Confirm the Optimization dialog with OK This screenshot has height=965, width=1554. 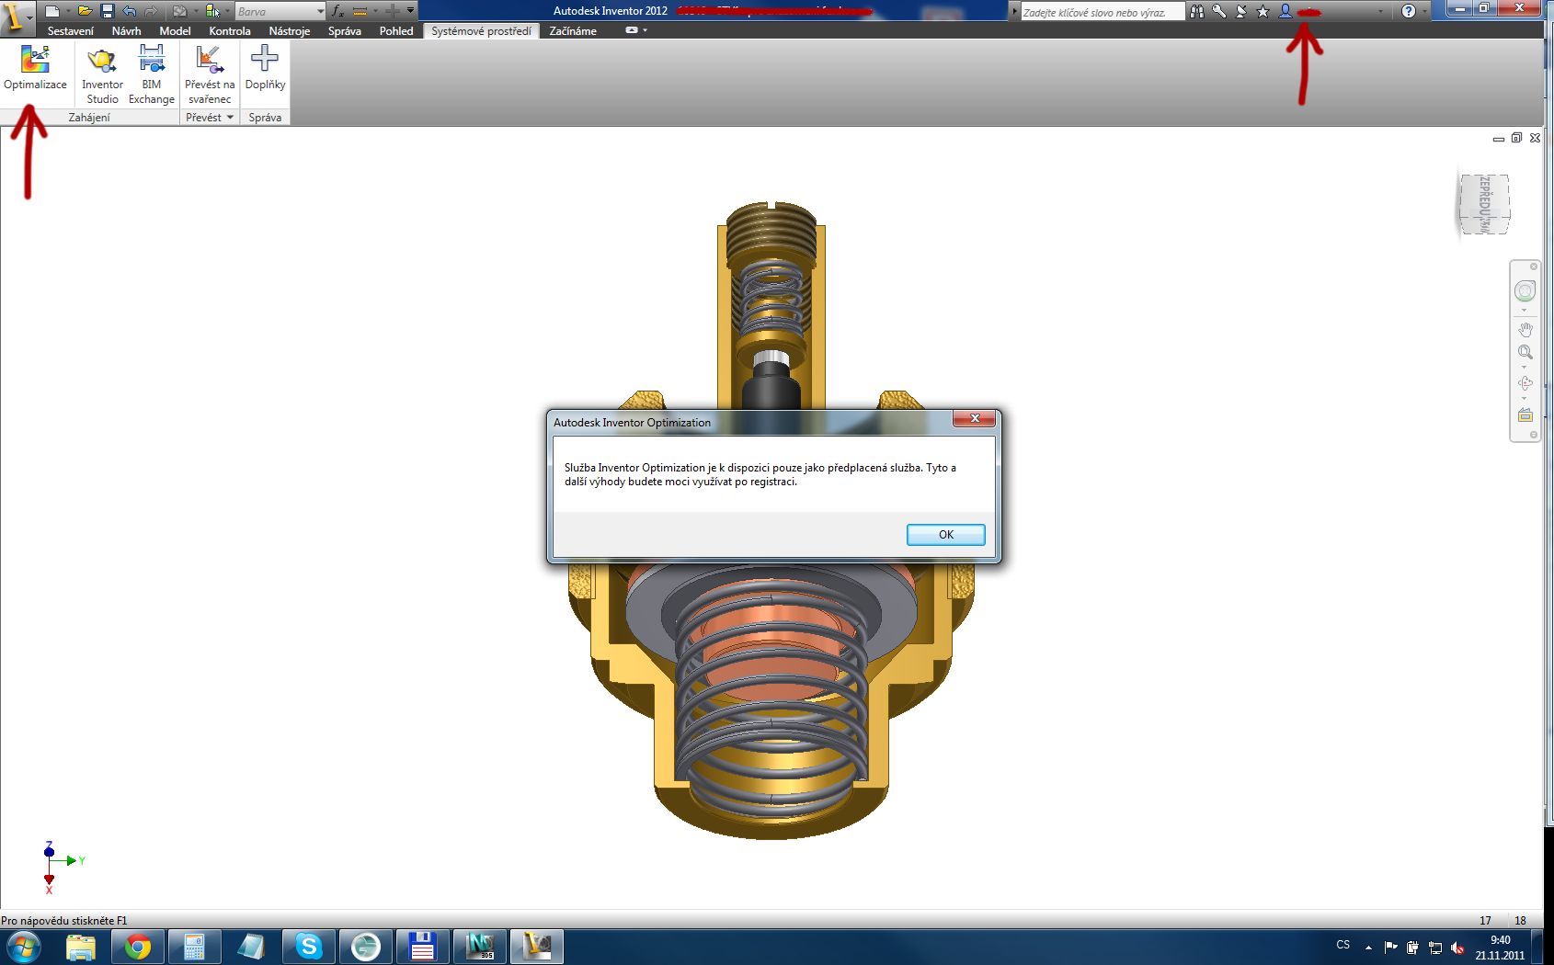[945, 535]
